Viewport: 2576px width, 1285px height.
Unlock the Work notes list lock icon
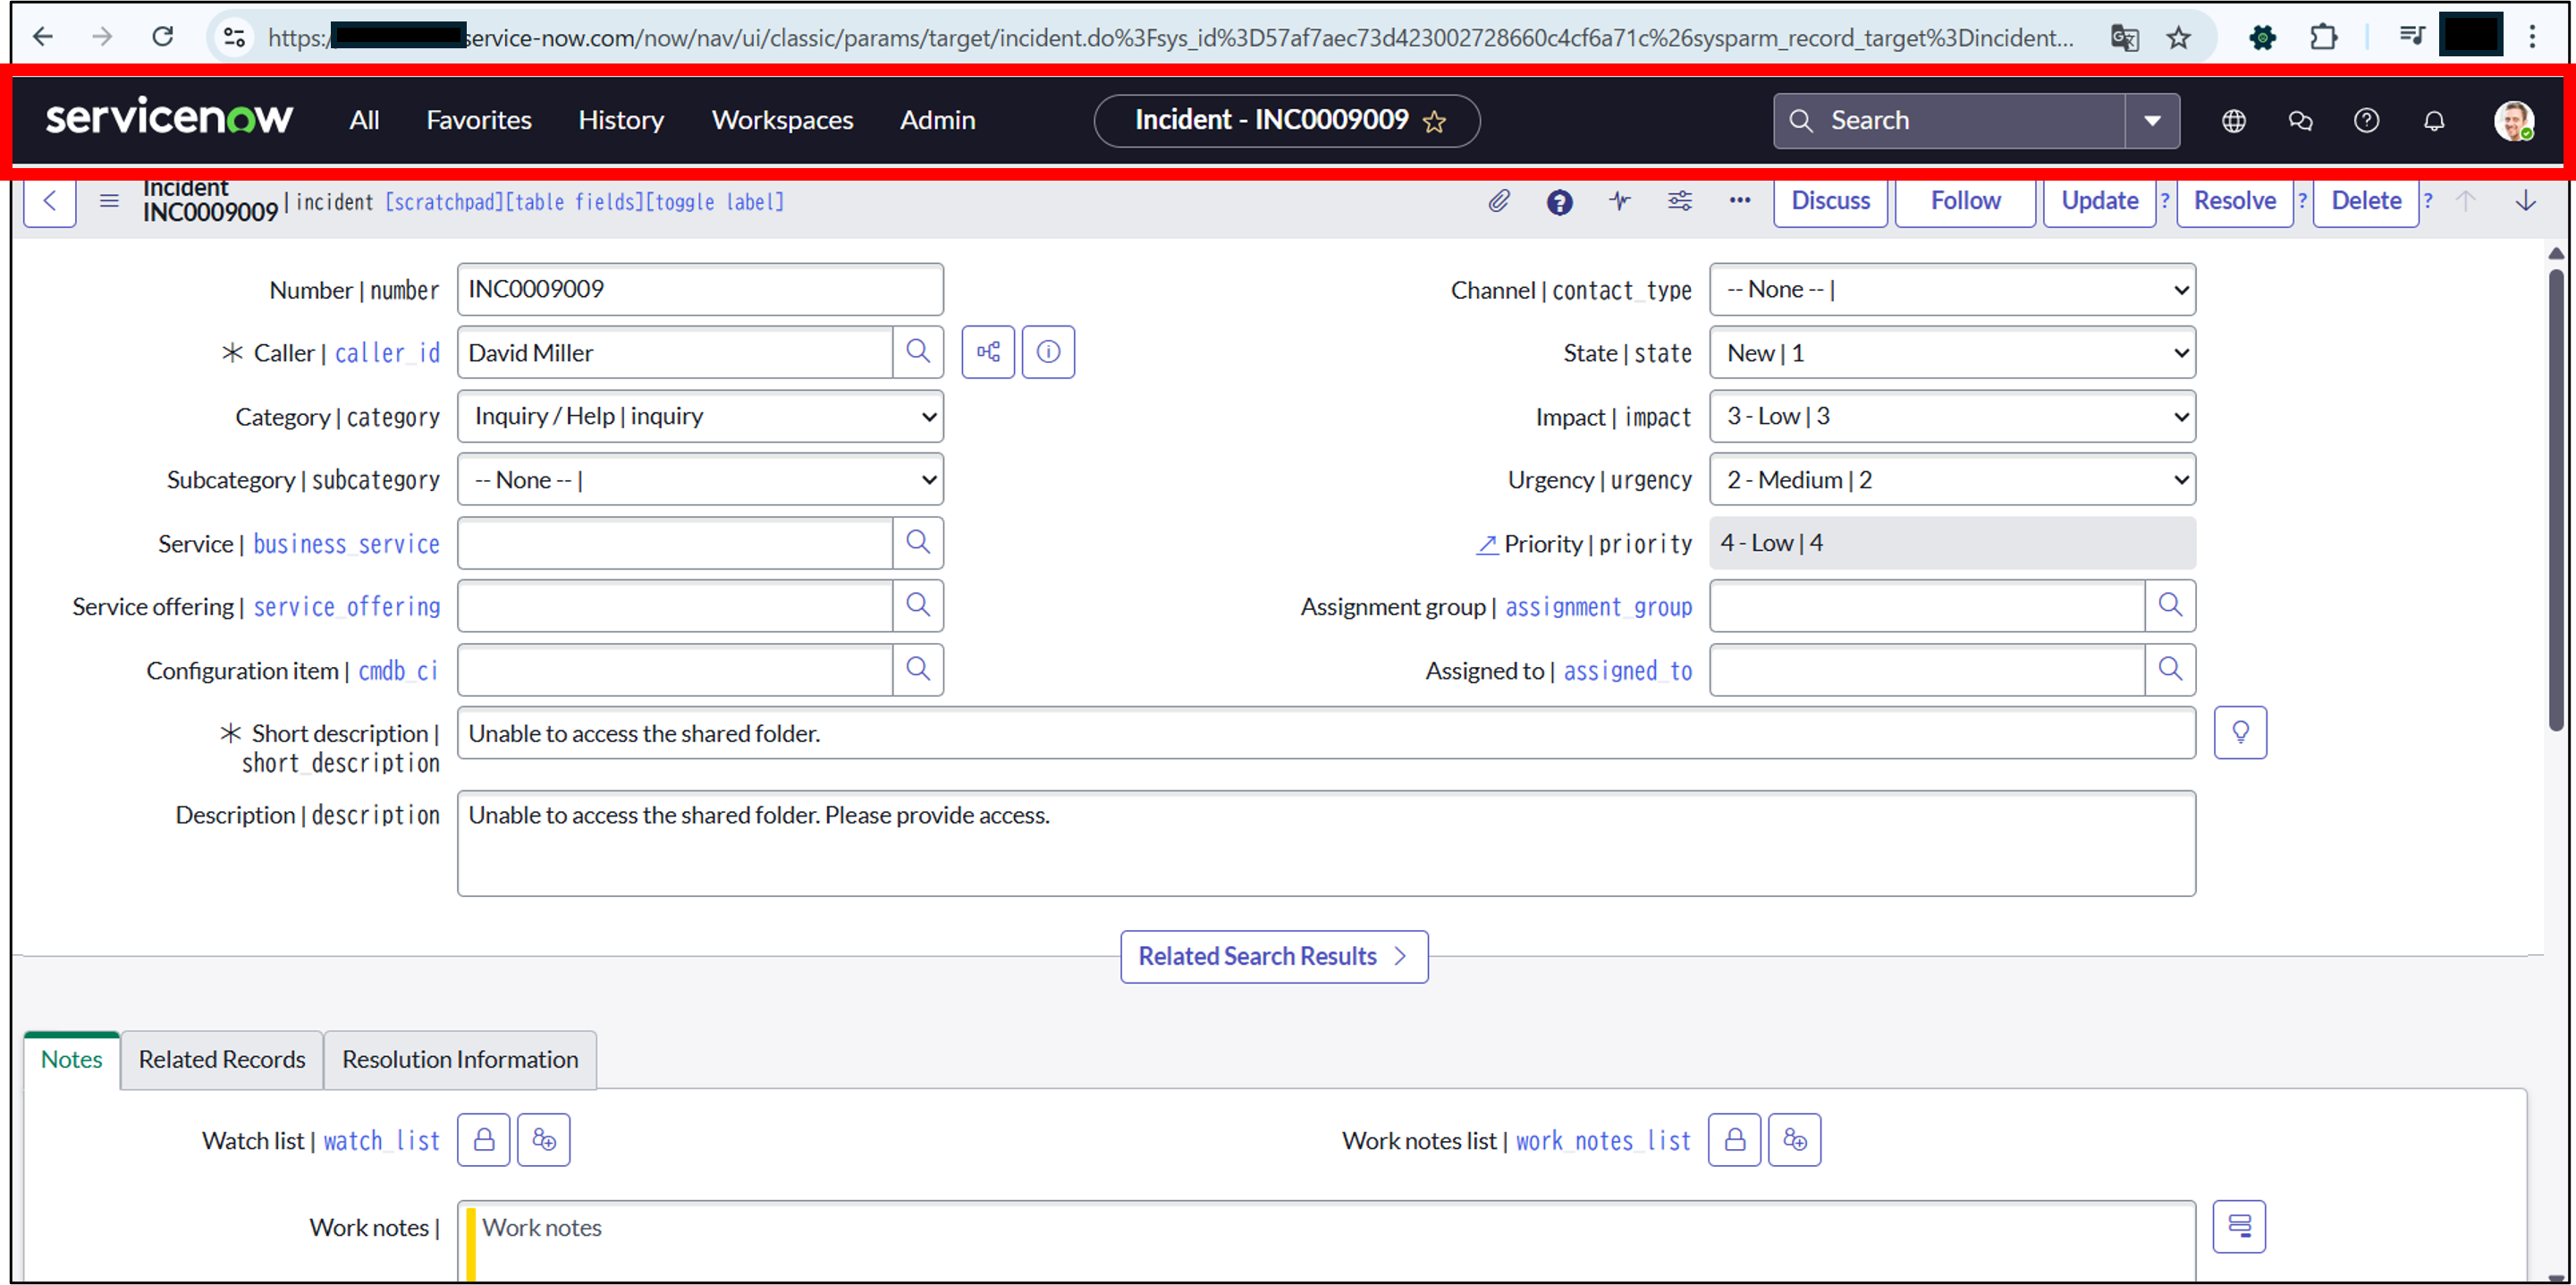(x=1735, y=1140)
